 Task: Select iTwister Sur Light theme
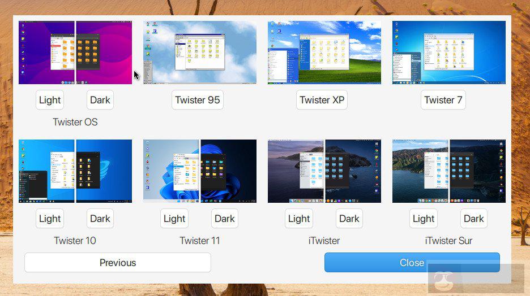(424, 219)
